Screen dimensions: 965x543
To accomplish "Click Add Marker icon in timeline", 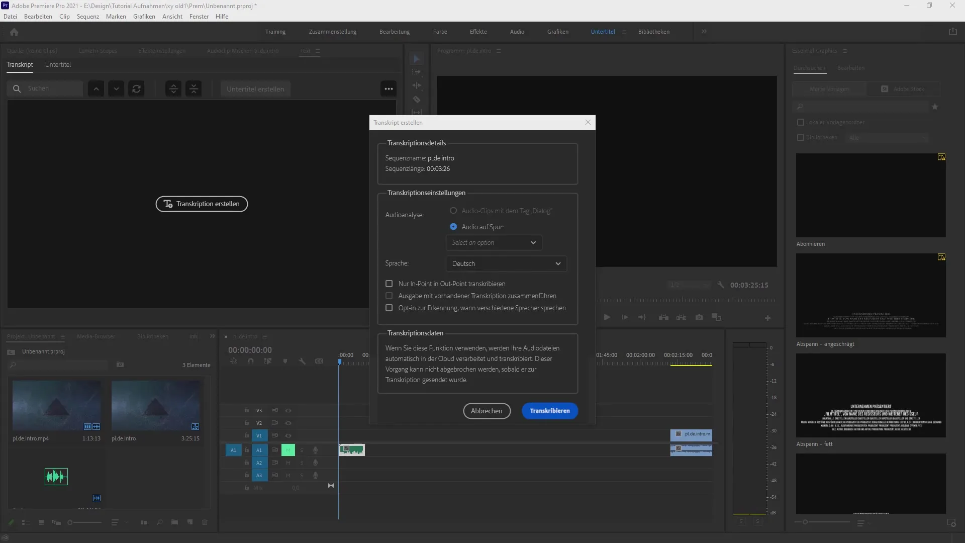I will click(x=285, y=361).
